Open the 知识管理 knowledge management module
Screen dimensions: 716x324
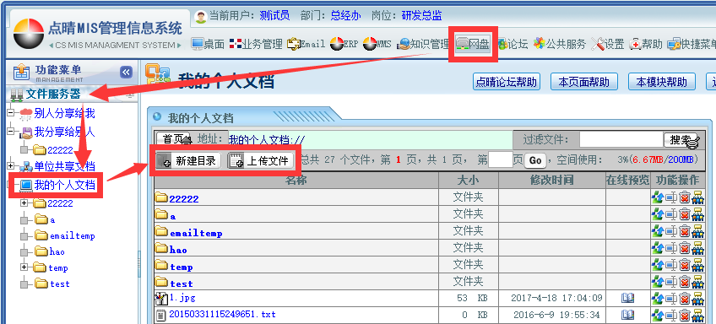(x=423, y=44)
